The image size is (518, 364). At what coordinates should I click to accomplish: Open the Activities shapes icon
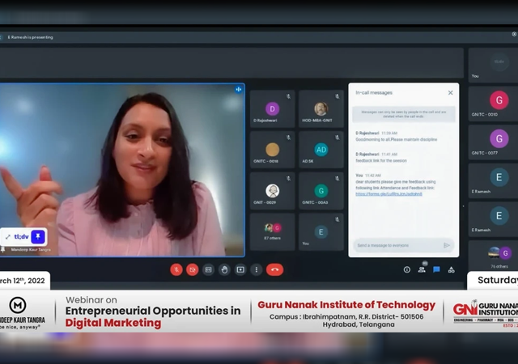[x=452, y=270]
